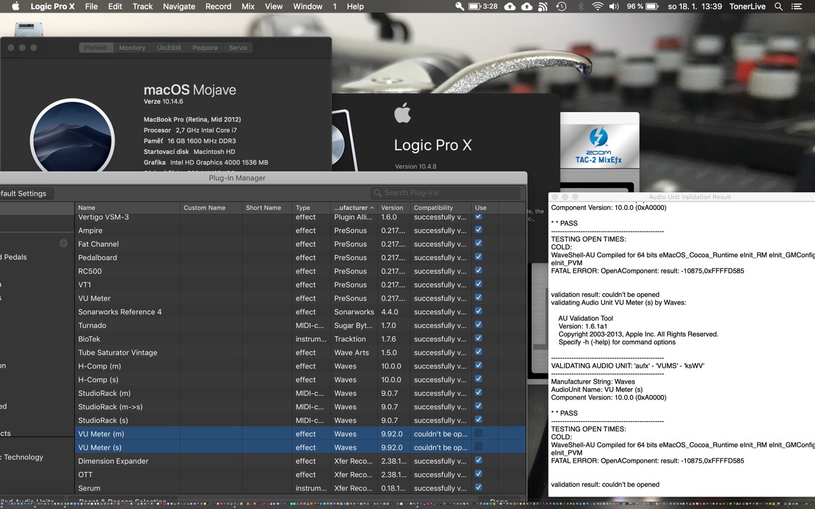Open the File menu
The height and width of the screenshot is (509, 815).
(91, 6)
